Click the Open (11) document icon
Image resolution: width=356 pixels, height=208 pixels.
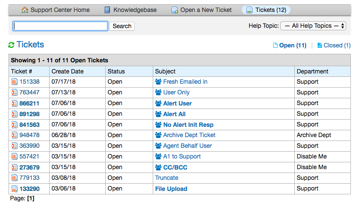(275, 45)
